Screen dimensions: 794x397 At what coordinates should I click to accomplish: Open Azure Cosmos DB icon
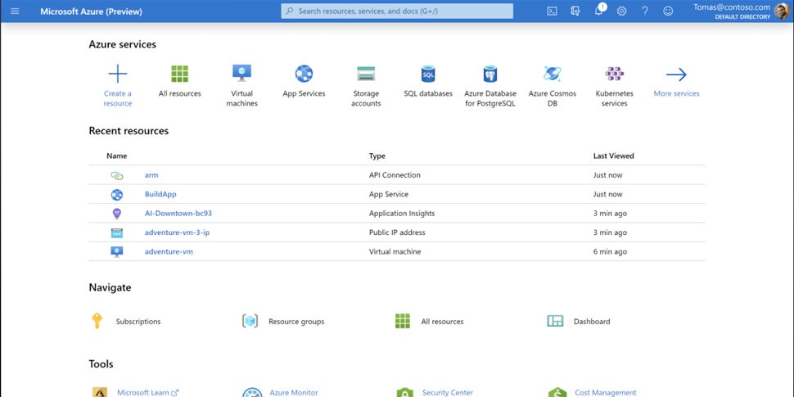[552, 74]
